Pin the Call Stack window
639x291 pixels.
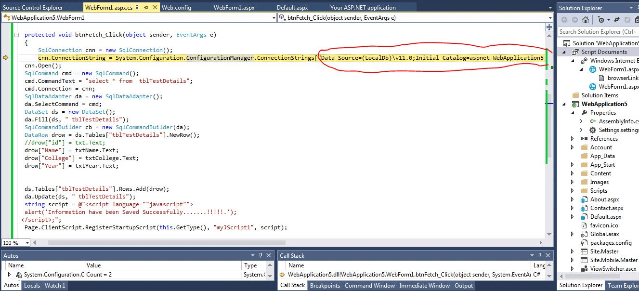point(540,255)
